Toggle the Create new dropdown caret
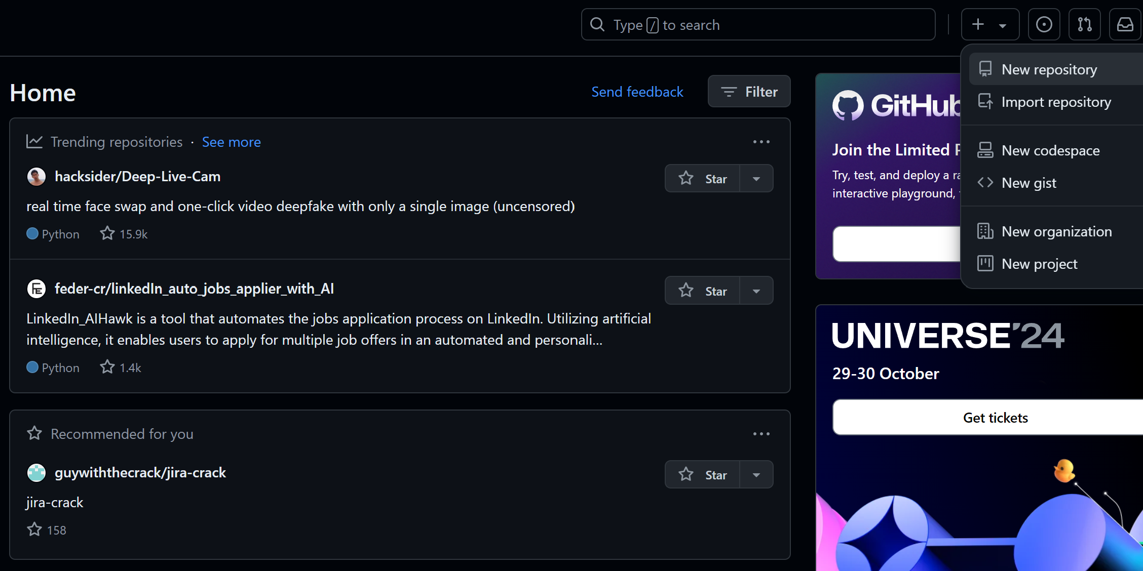This screenshot has width=1143, height=571. pyautogui.click(x=1003, y=25)
